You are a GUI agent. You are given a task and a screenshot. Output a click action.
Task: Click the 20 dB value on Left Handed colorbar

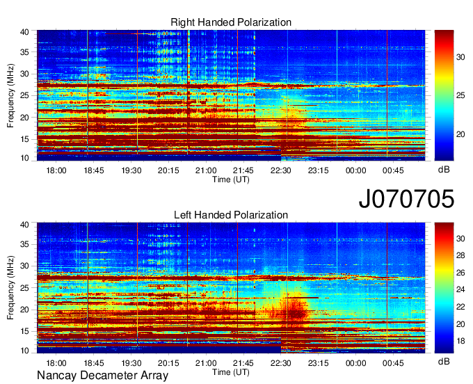pyautogui.click(x=460, y=324)
